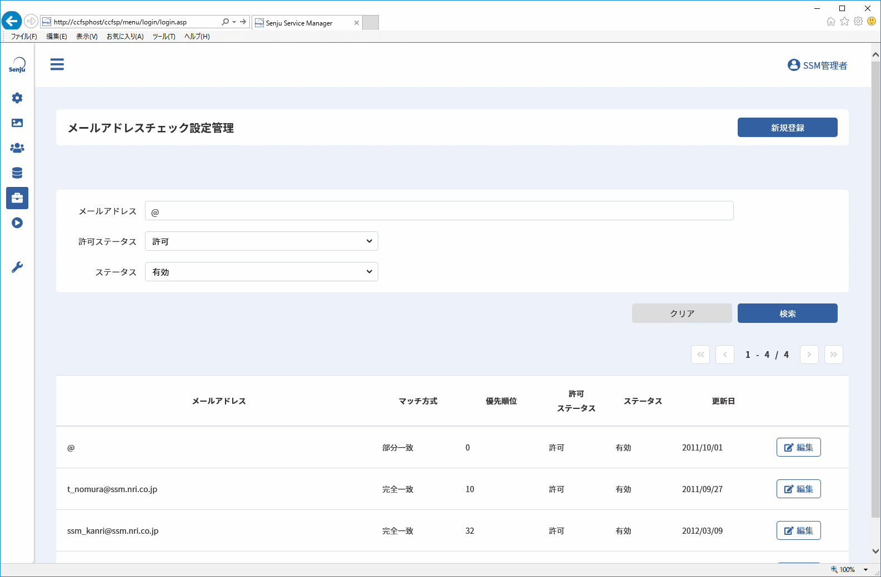This screenshot has width=881, height=577.
Task: Click the page vertical scrollbar down arrow
Action: (876, 551)
